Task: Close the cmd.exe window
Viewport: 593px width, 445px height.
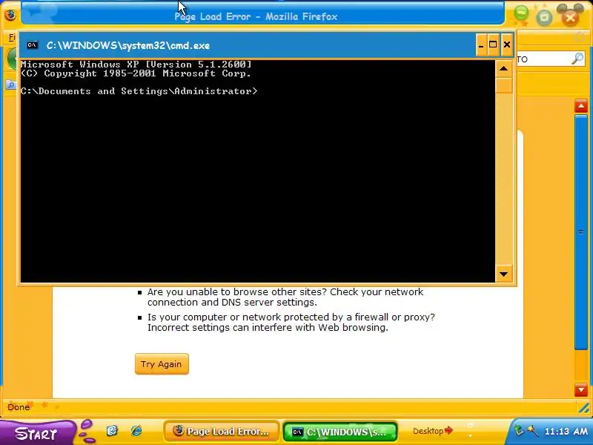Action: click(x=507, y=45)
